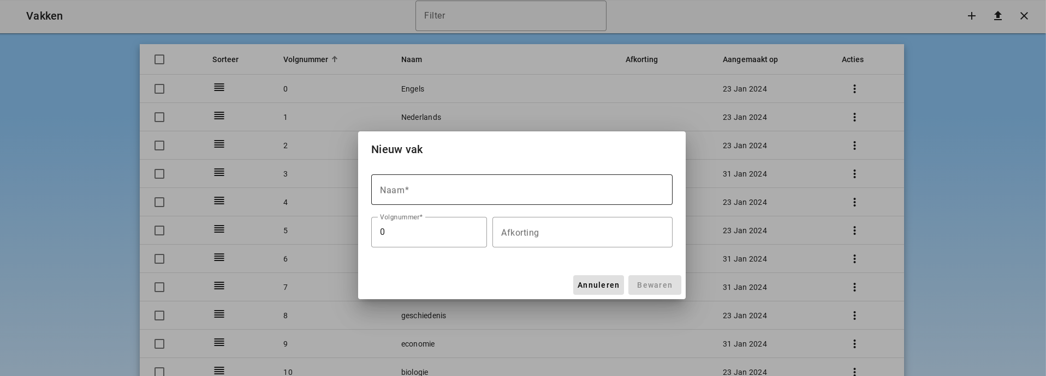Focus the Naam input field
The image size is (1046, 376).
[521, 190]
